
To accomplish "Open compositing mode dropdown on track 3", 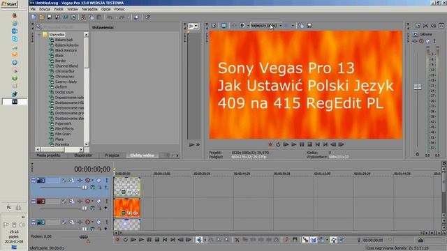I will 93,229.
